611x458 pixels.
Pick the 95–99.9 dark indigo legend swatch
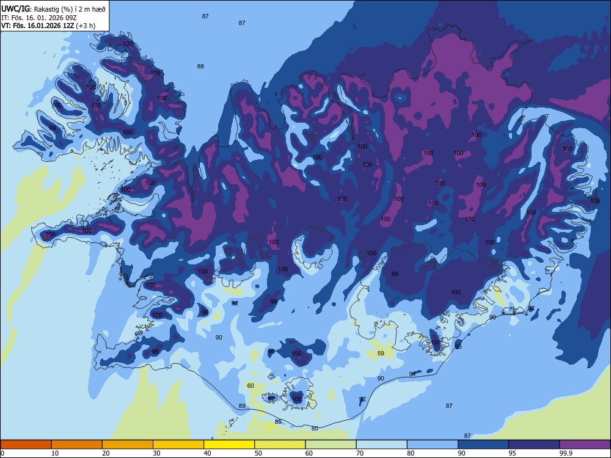(534, 445)
